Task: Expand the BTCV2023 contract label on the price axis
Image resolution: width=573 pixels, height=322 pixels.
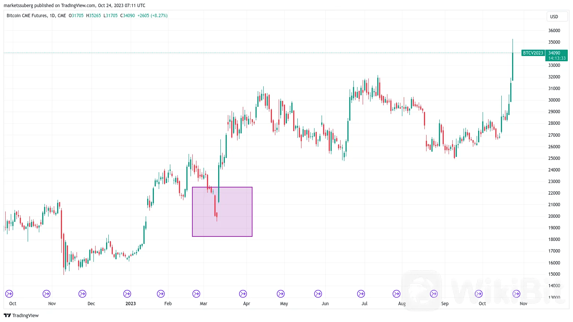Action: tap(533, 53)
